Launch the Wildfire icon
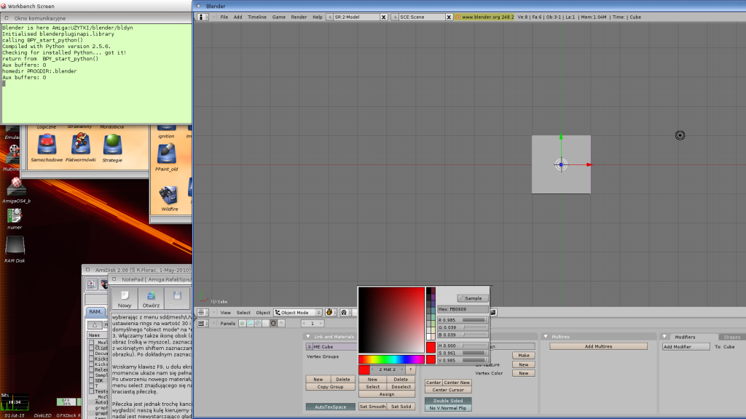Image resolution: width=746 pixels, height=419 pixels. pyautogui.click(x=169, y=195)
